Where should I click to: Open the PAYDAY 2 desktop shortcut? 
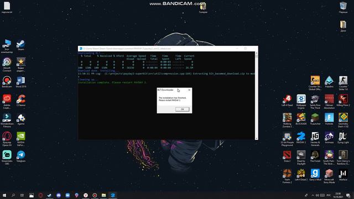coord(301,138)
